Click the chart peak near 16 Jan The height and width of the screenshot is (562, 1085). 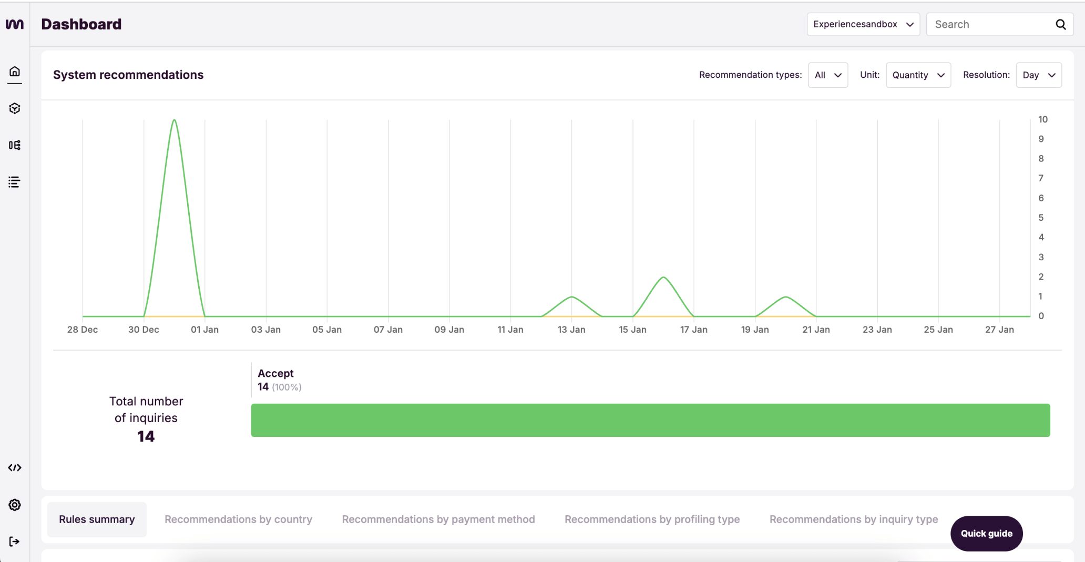point(663,278)
